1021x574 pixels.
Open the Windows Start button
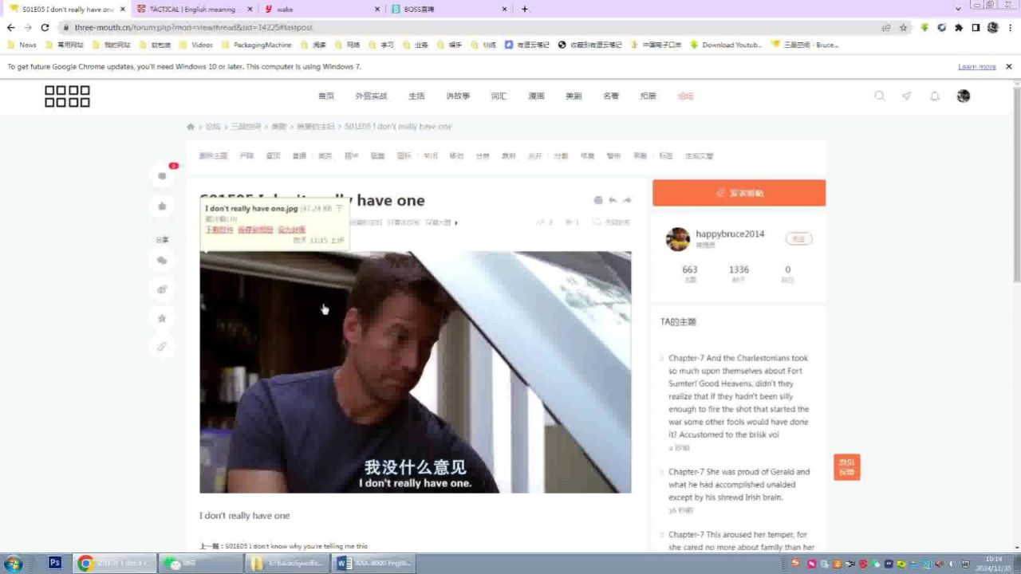(x=14, y=563)
